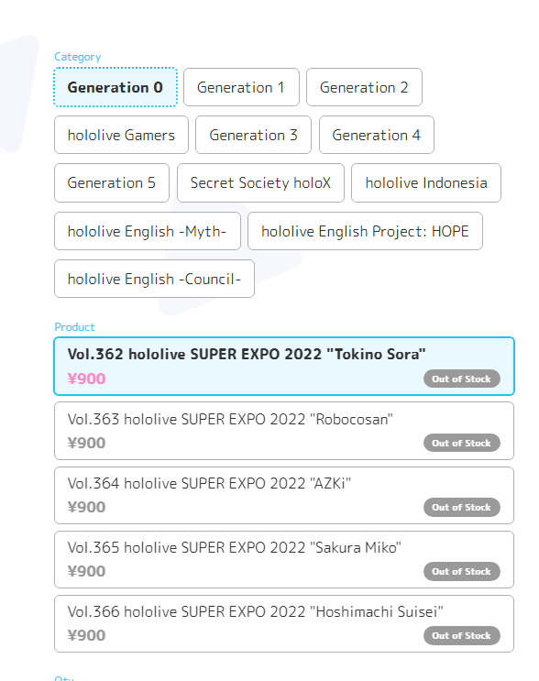Click Out of Stock badge for Robocosan
Viewport: 539px width, 681px height.
pyautogui.click(x=462, y=443)
